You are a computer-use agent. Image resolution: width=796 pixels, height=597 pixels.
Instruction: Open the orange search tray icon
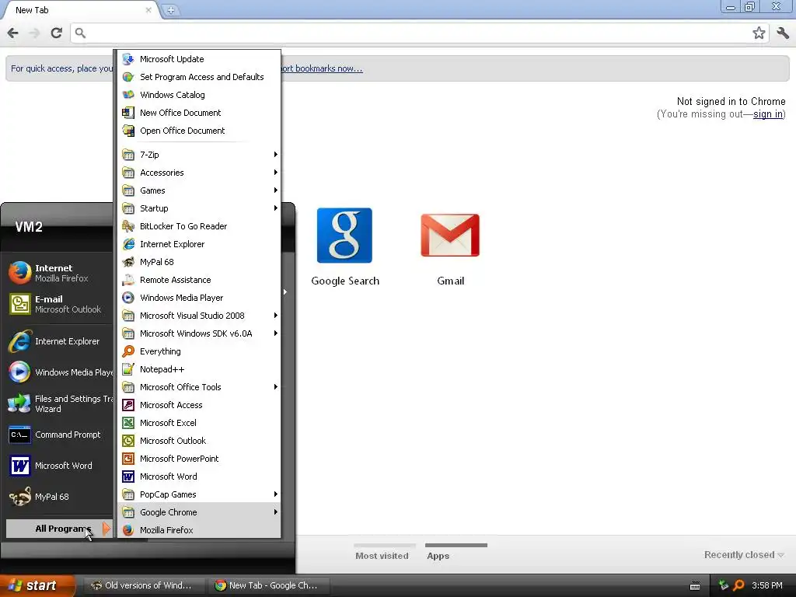[x=738, y=585]
